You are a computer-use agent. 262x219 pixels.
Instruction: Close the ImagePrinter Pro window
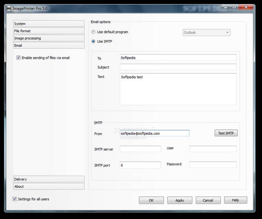(246, 7)
